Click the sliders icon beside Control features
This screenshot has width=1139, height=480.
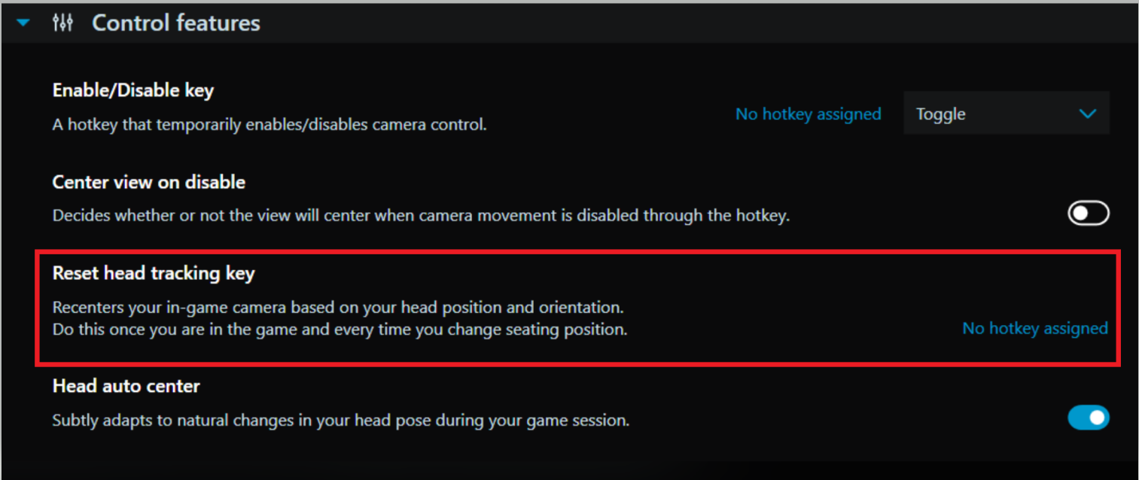(x=62, y=23)
